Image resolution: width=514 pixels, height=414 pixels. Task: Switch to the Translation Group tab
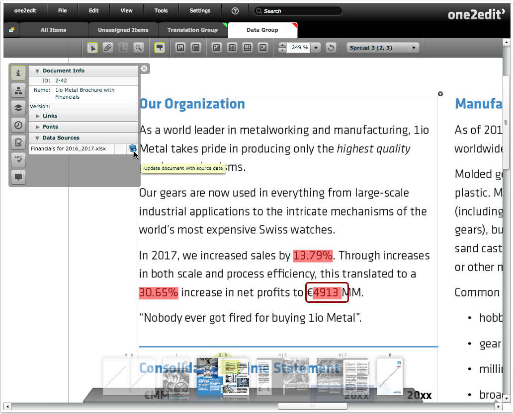(192, 30)
